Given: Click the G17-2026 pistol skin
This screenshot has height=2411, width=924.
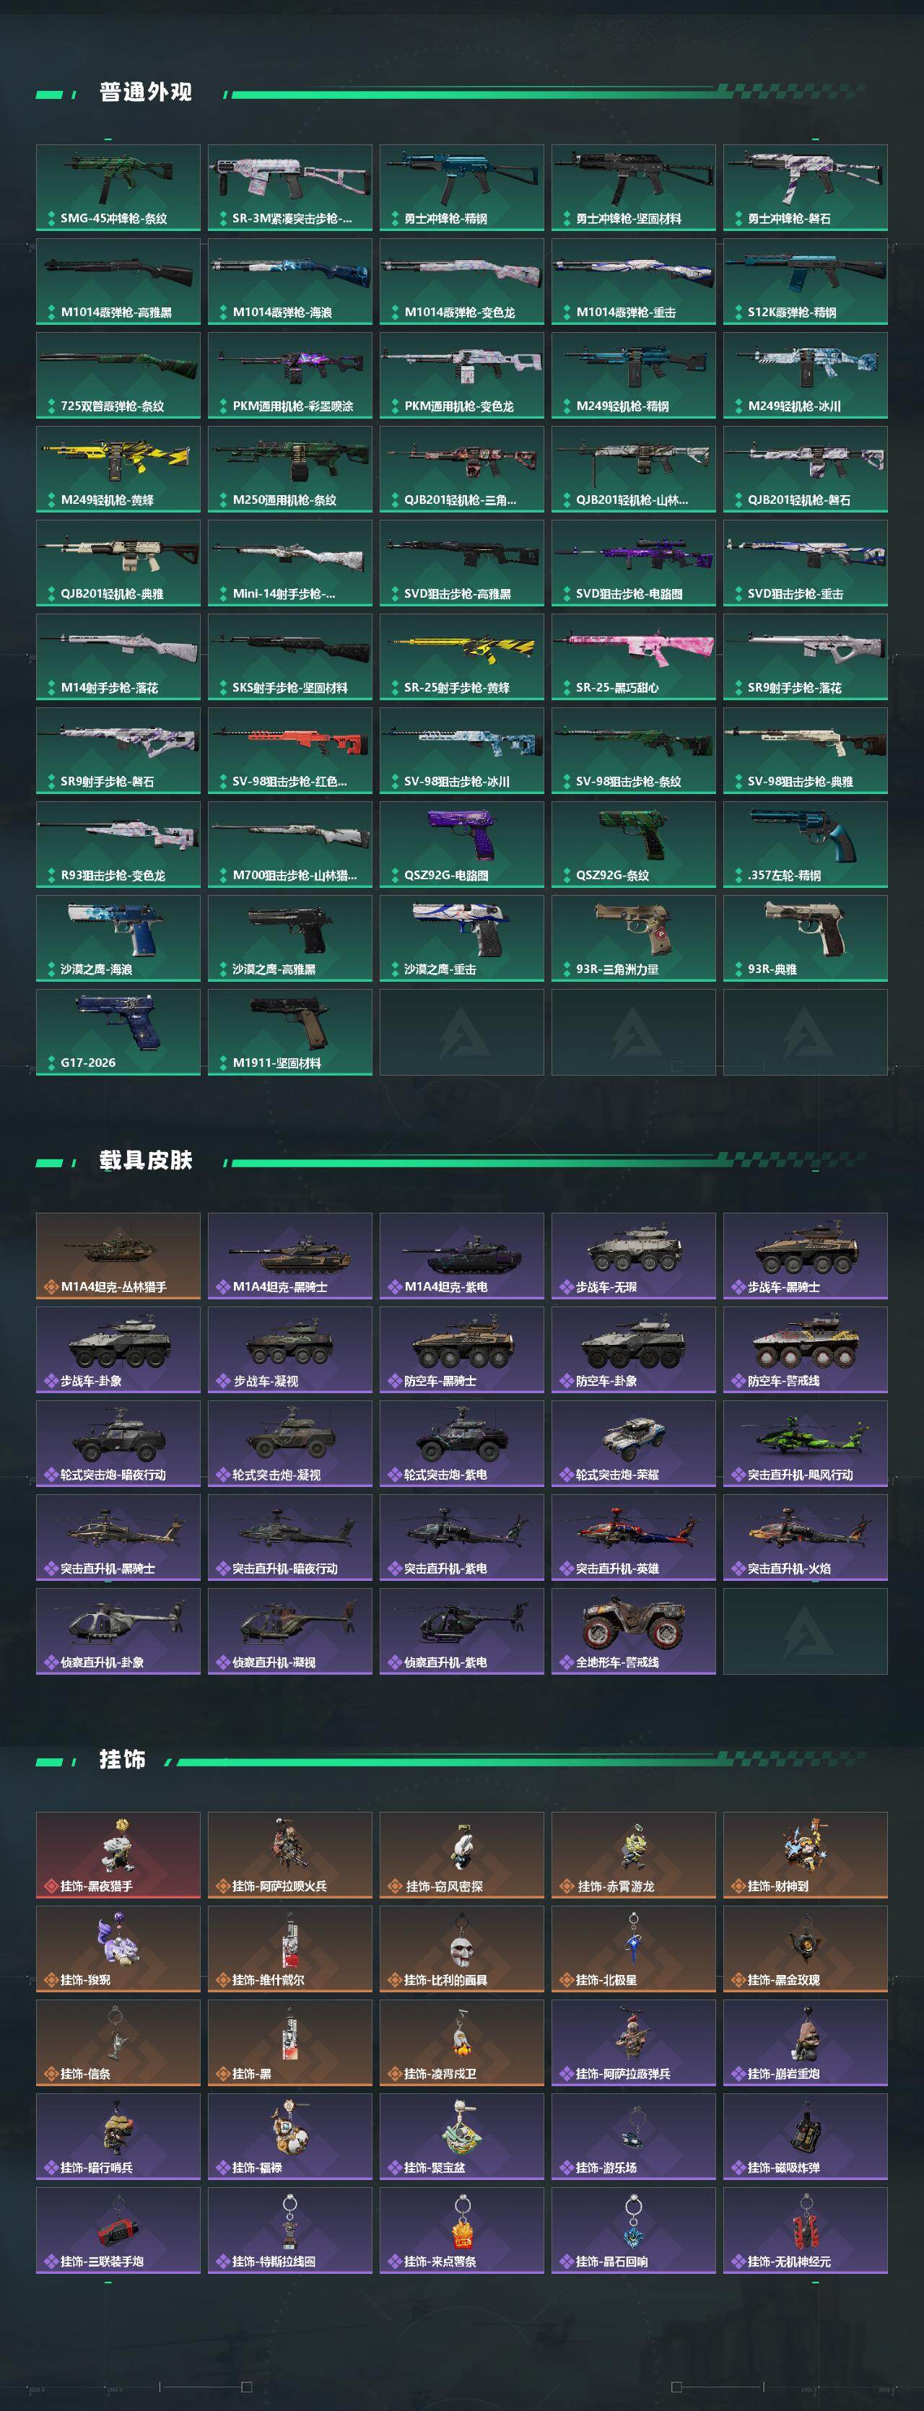Looking at the screenshot, I should (118, 1032).
